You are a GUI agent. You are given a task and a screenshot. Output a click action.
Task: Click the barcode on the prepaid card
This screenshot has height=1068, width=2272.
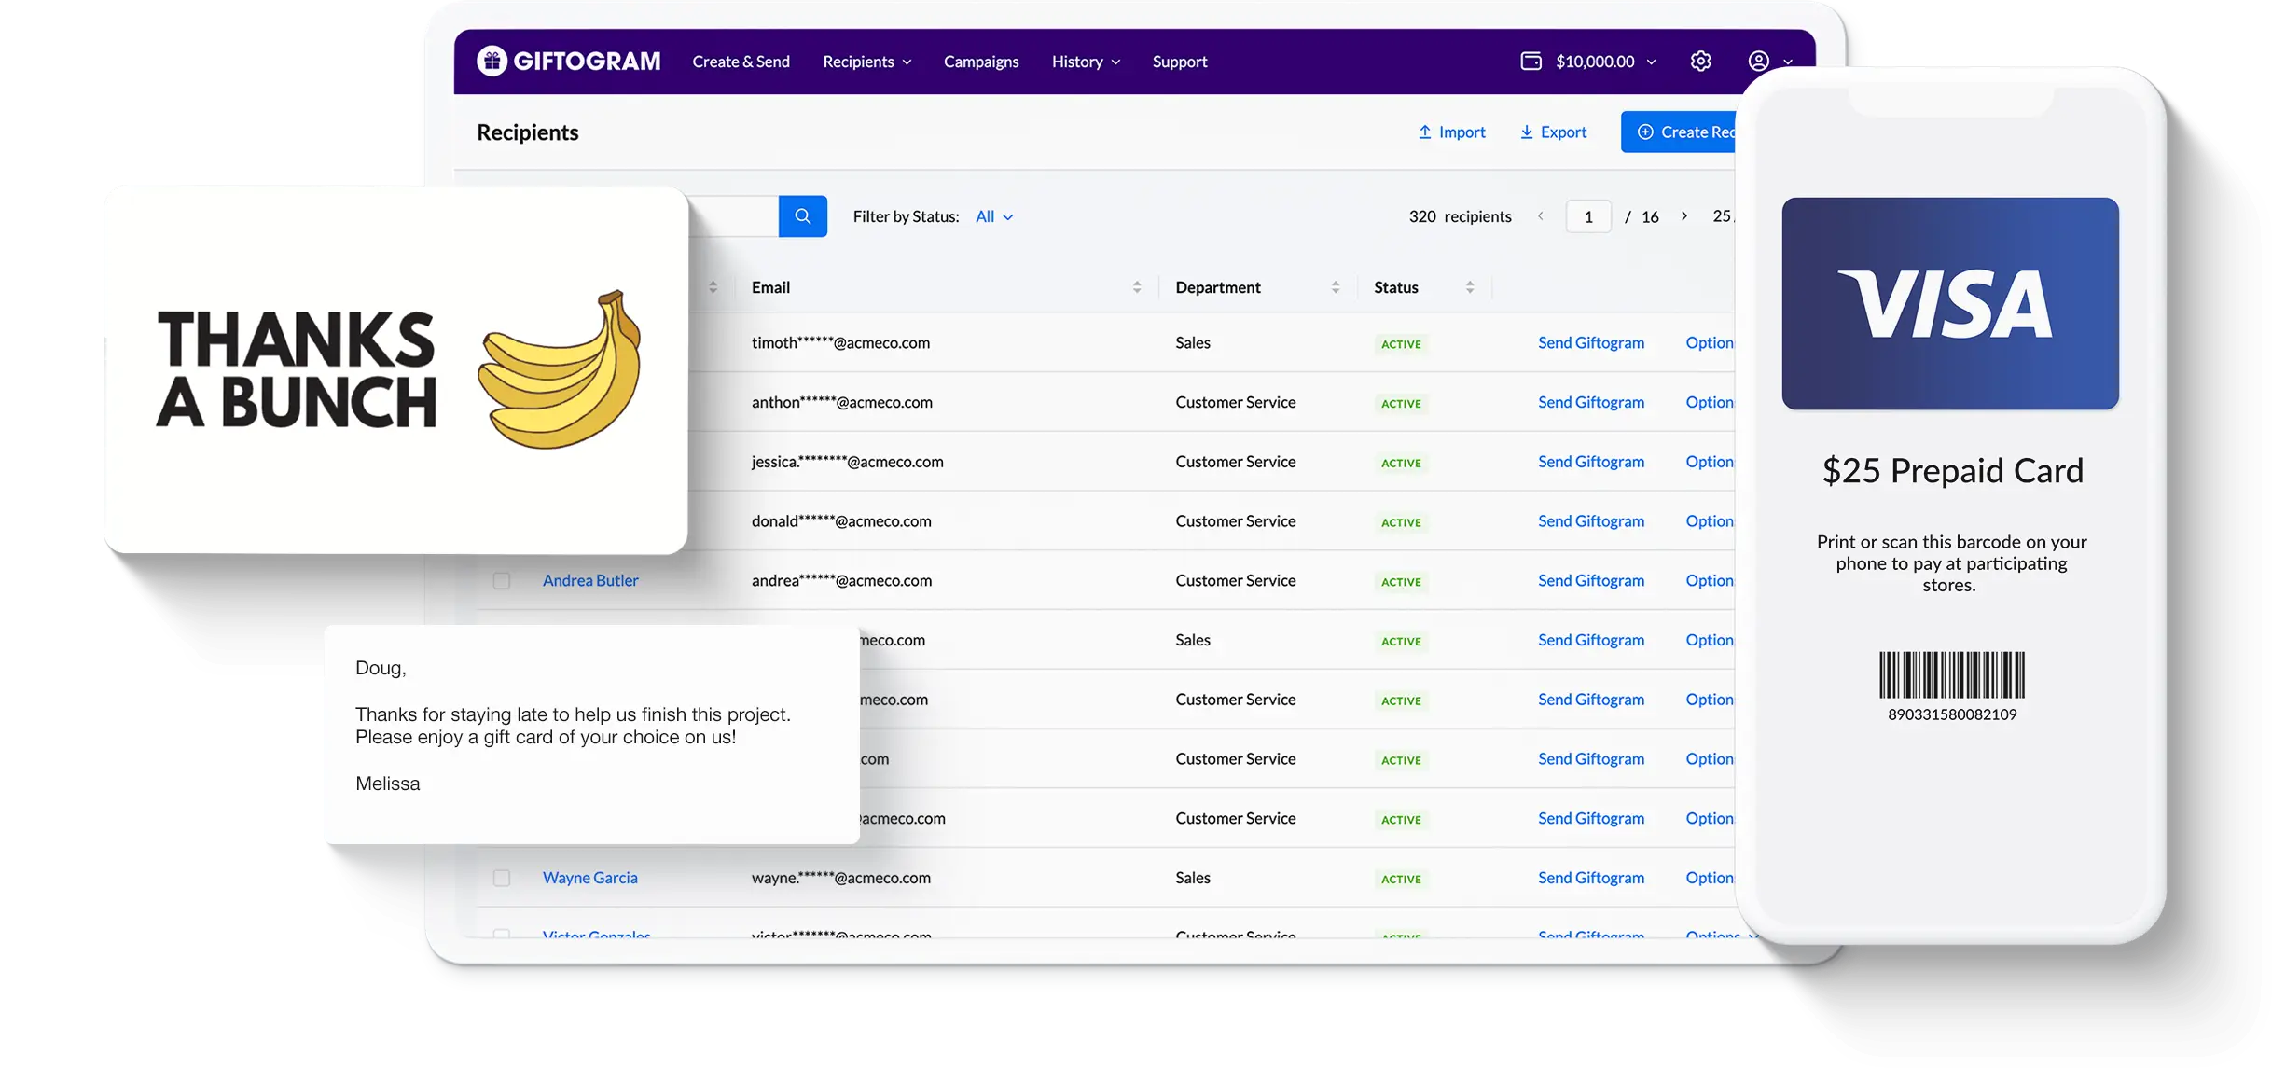tap(1951, 674)
